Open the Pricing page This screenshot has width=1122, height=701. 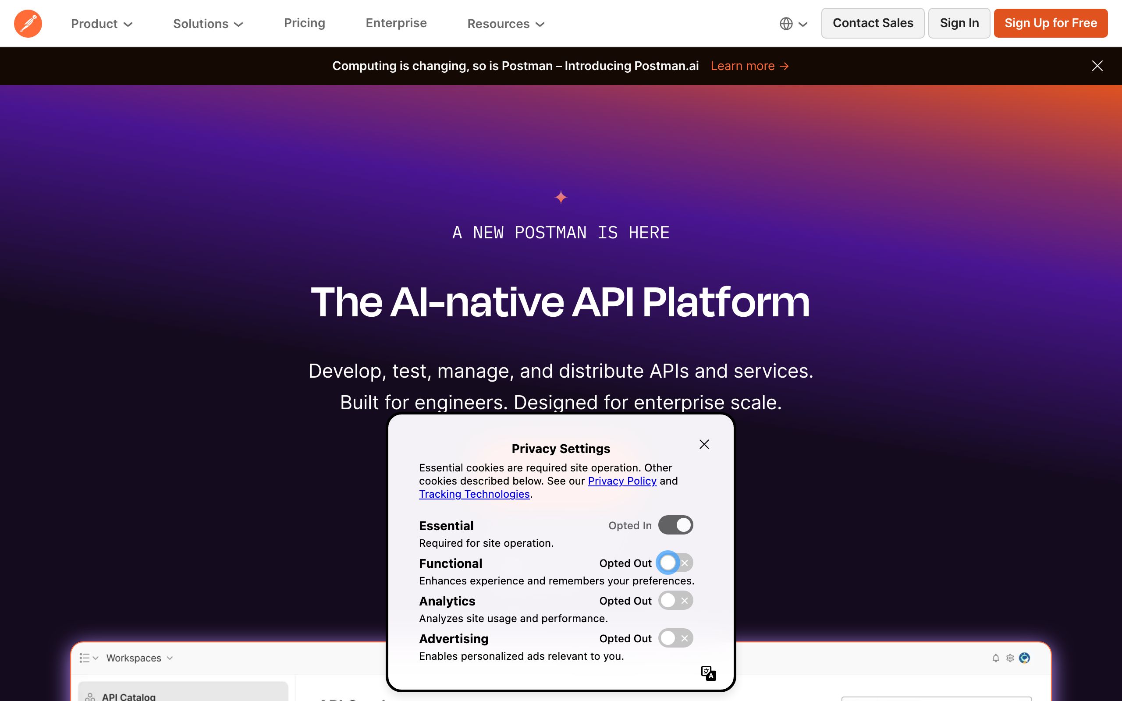[x=304, y=23]
